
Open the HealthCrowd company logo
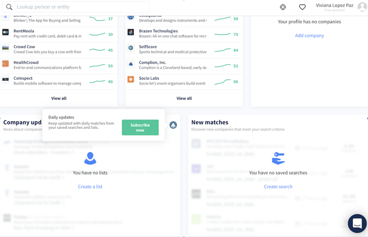5,64
